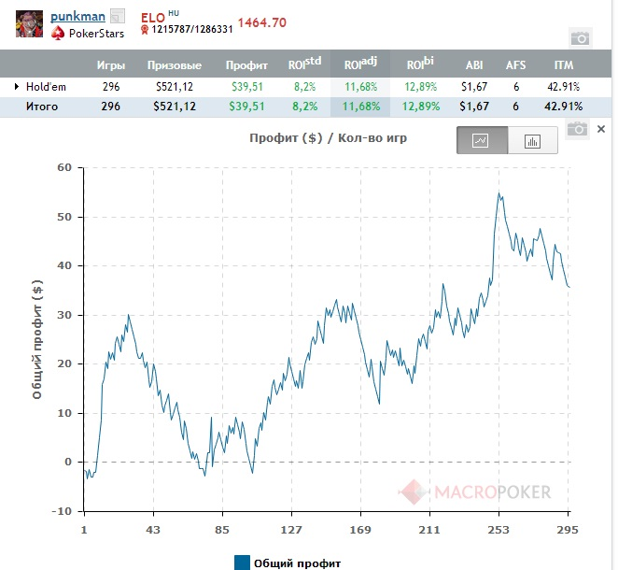The width and height of the screenshot is (618, 570).
Task: Click the $521,12 prize in Итого row
Action: click(x=175, y=107)
